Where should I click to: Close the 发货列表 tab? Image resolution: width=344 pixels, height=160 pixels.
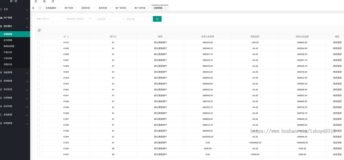pyautogui.click(x=110, y=8)
